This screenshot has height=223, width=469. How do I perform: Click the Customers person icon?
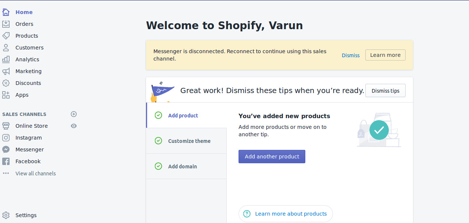point(6,48)
